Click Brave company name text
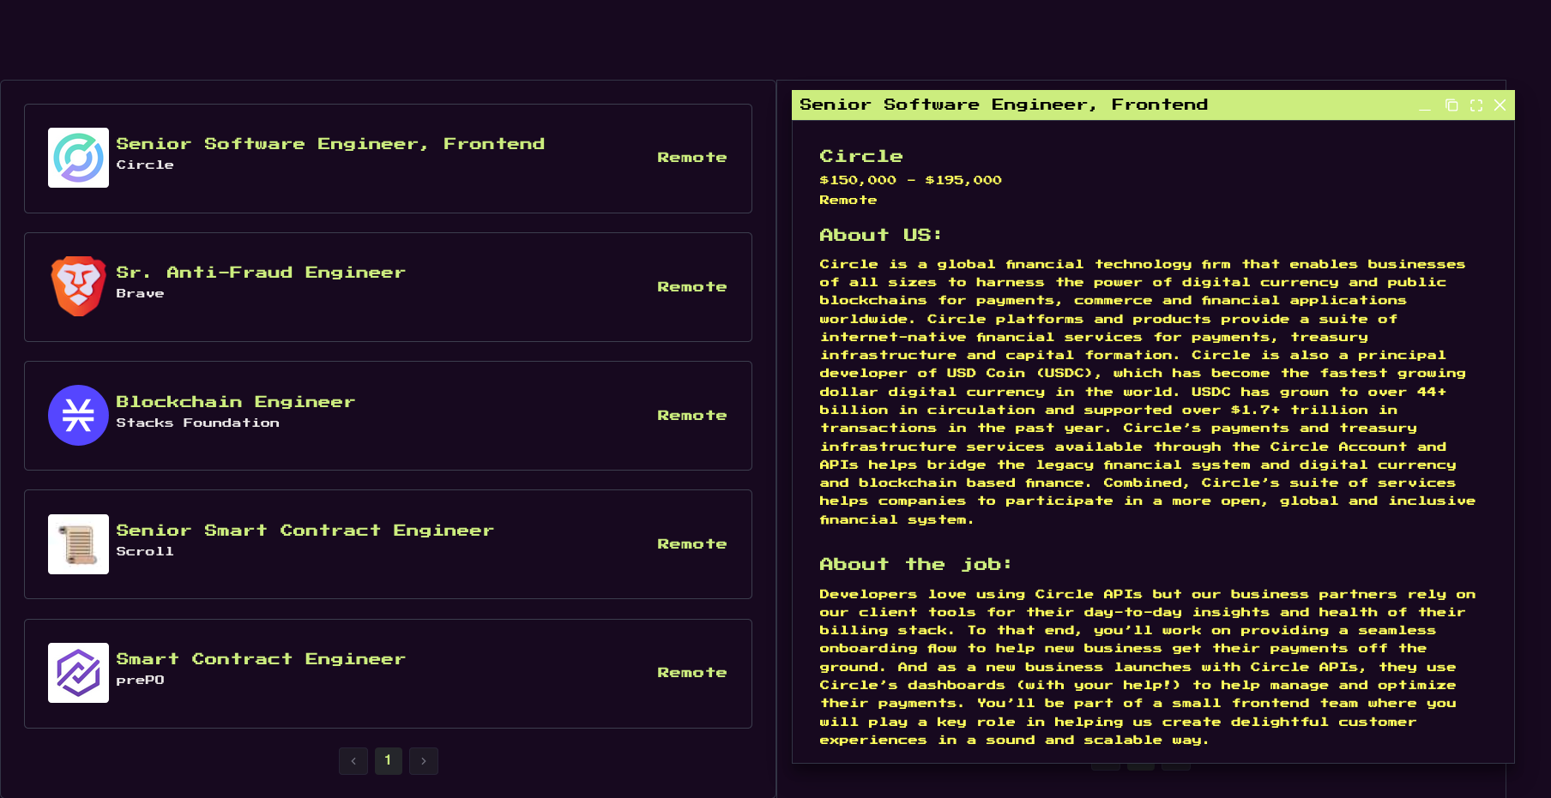 [140, 293]
